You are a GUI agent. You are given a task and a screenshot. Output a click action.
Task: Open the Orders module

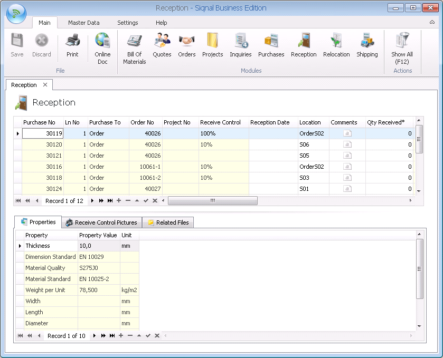click(186, 45)
